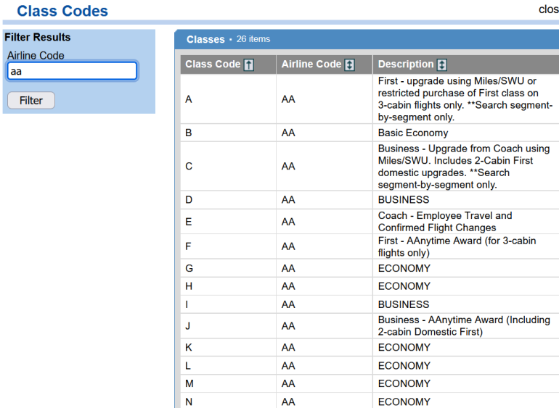Select the First AAnytime Award description
Viewport: 559px width, 408px height.
coord(457,246)
